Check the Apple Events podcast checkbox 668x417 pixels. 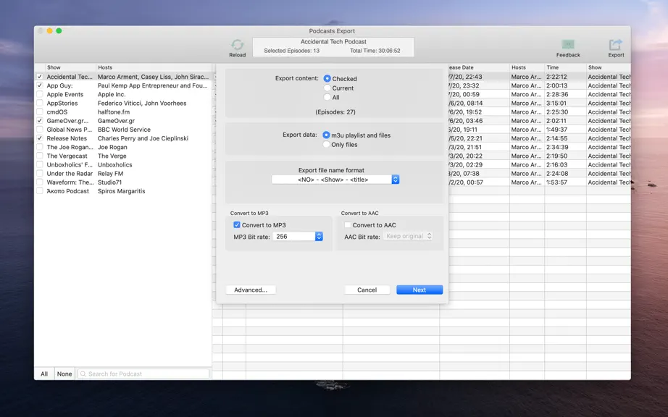point(40,94)
